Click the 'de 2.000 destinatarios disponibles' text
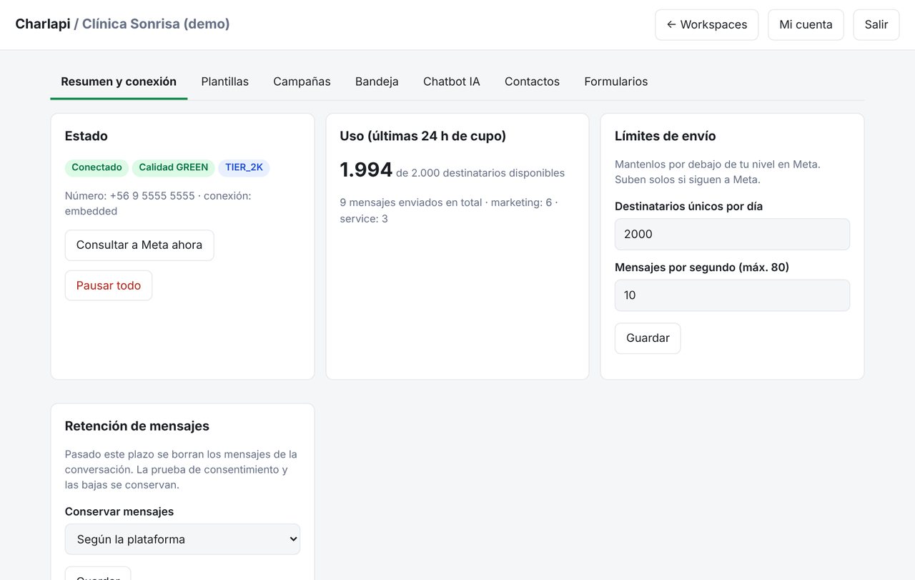This screenshot has height=580, width=915. click(x=480, y=173)
